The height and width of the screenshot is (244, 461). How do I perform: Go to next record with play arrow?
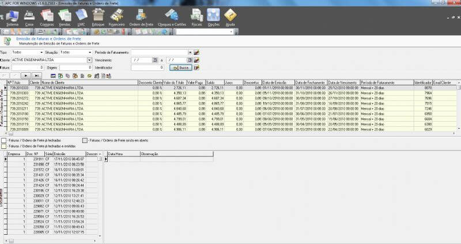[26, 76]
